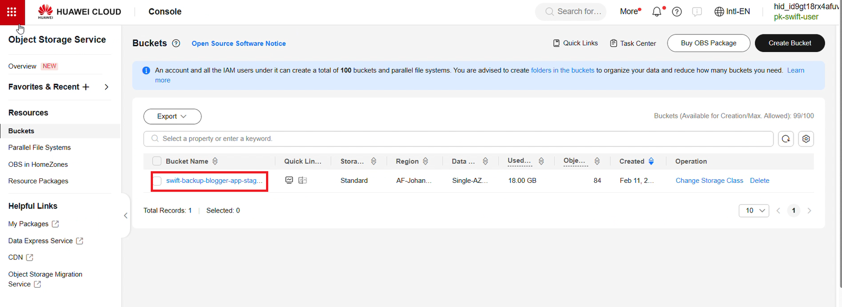Open My Packages link
This screenshot has width=842, height=307.
[34, 224]
